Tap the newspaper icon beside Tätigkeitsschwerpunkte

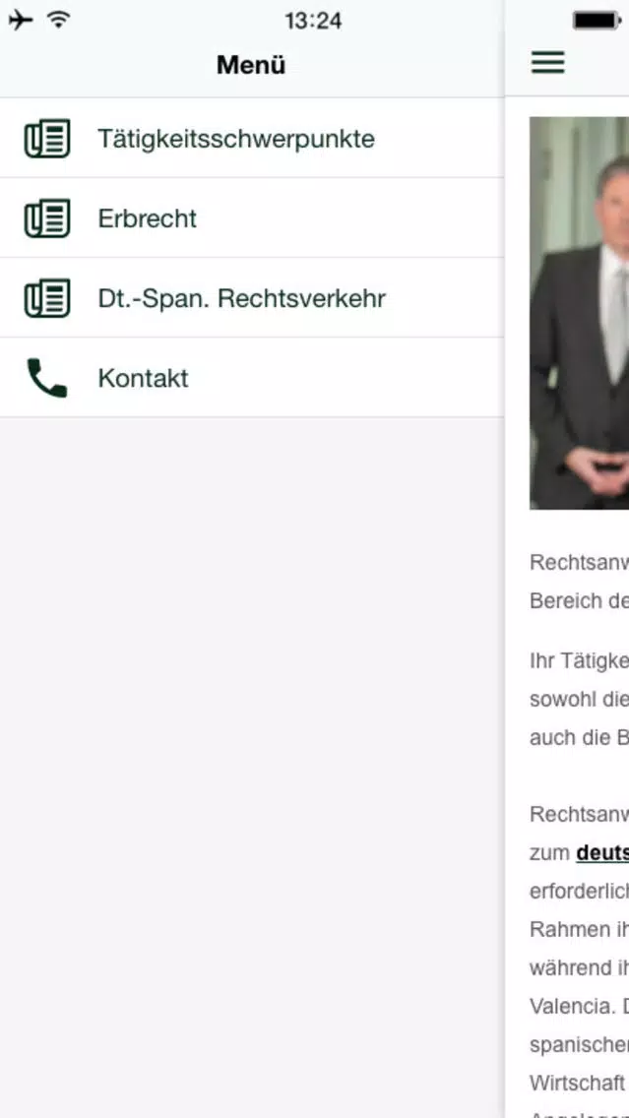pos(47,139)
